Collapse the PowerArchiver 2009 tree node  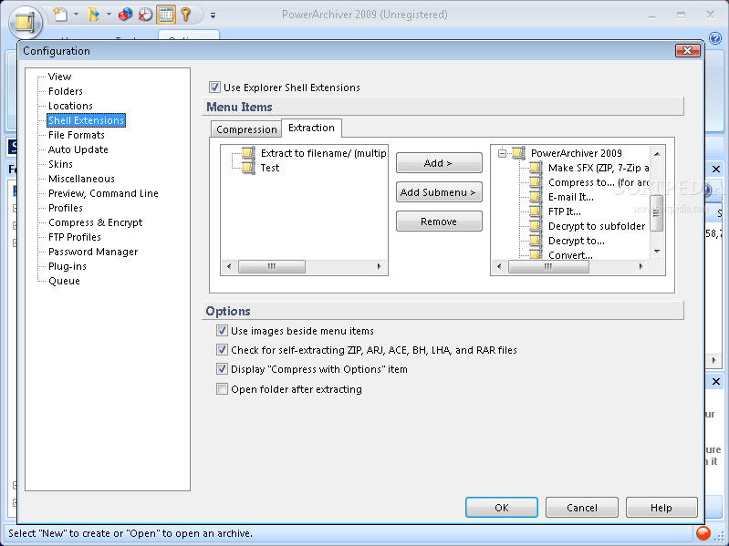pyautogui.click(x=502, y=153)
